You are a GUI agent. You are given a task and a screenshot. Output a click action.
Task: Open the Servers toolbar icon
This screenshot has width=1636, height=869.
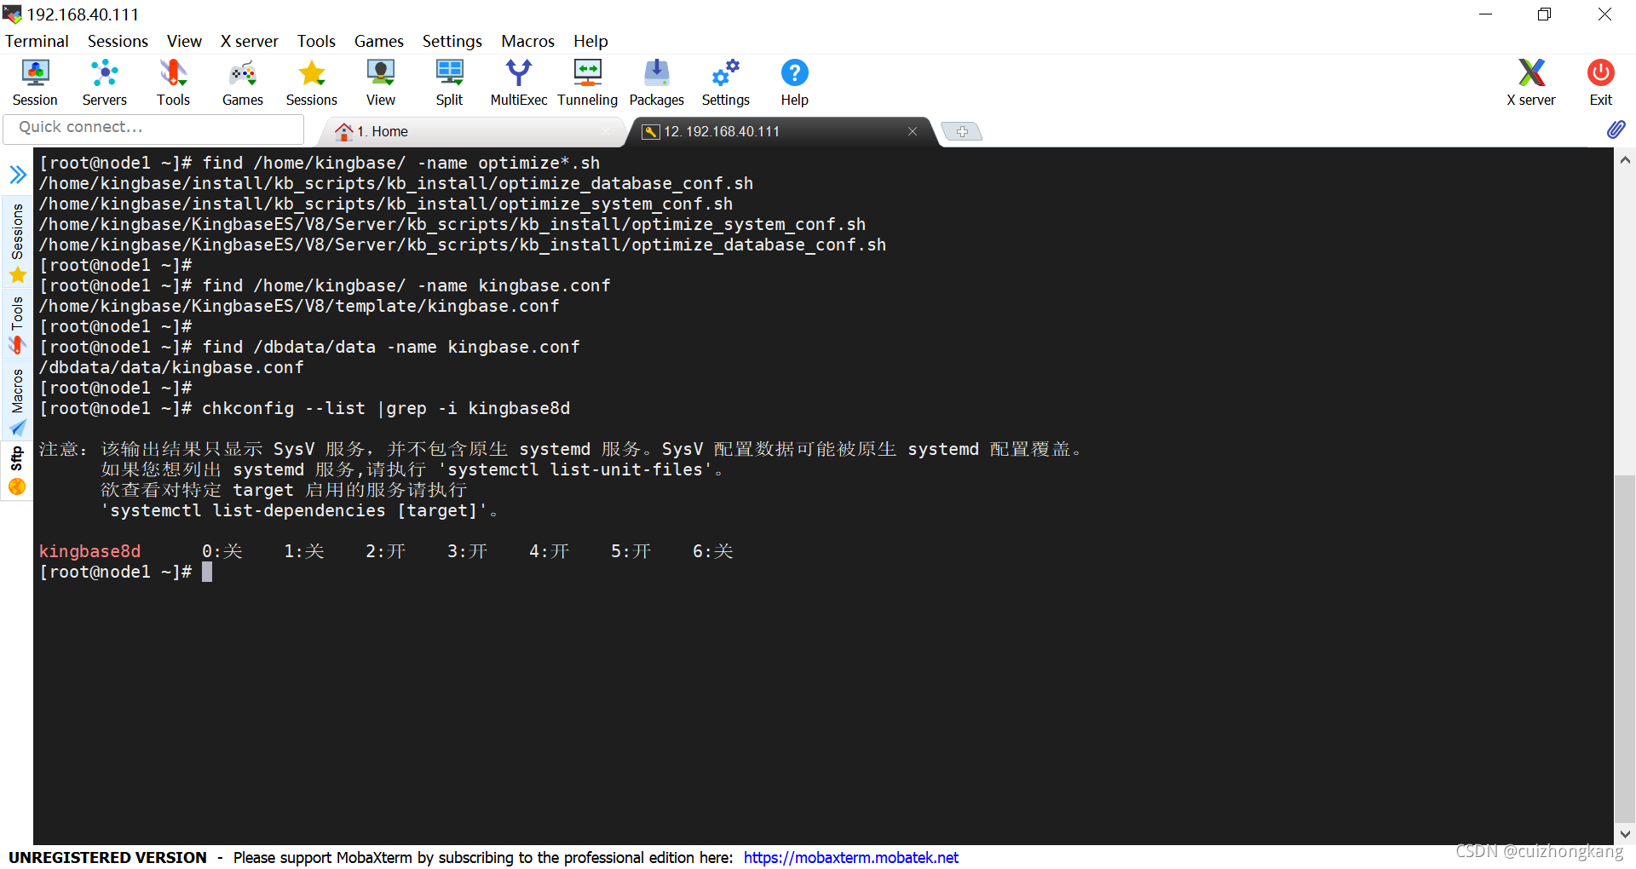click(104, 83)
